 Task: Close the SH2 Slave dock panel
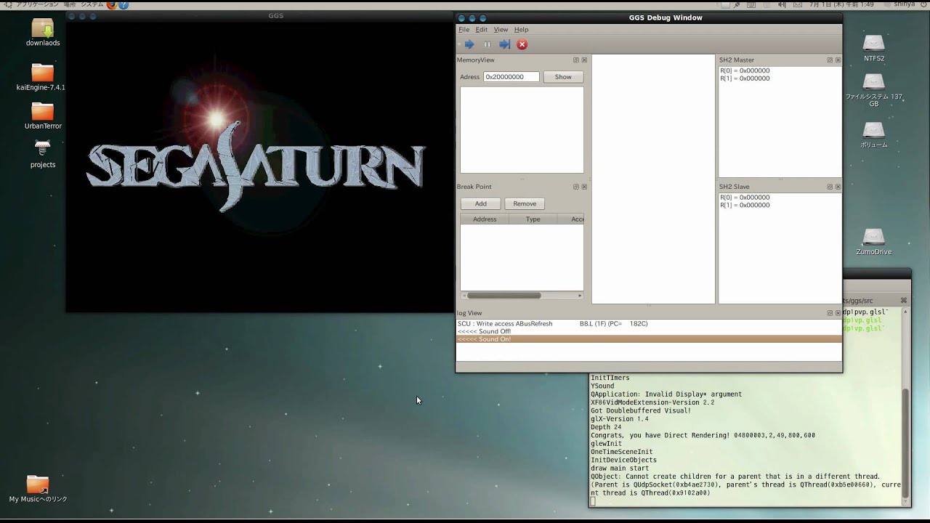tap(838, 187)
